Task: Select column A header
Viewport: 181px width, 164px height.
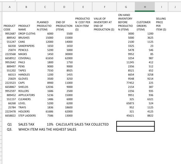Action: pos(9,7)
